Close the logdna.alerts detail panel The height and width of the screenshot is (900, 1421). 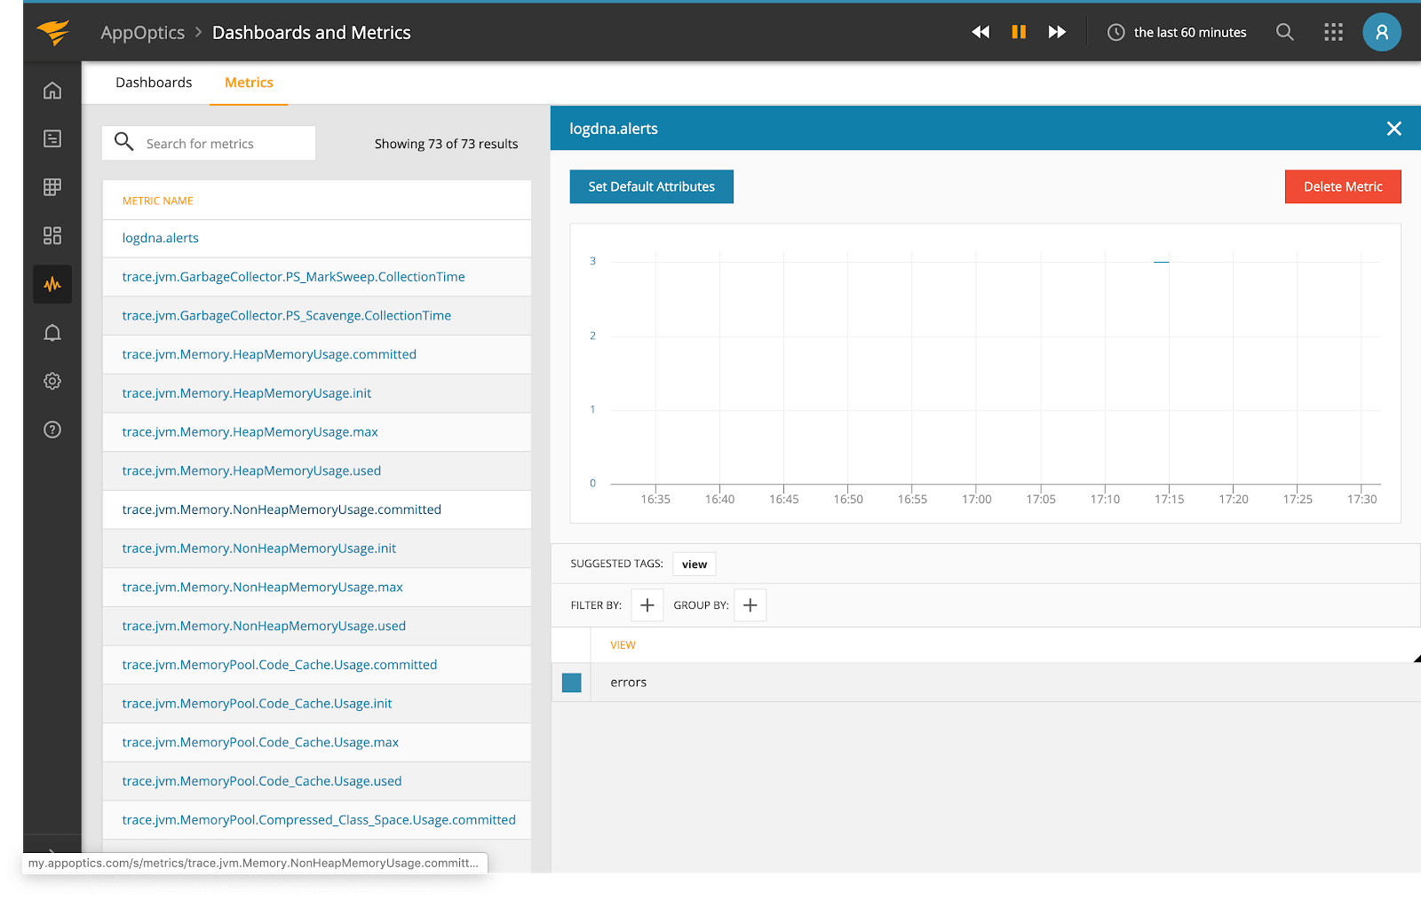[1394, 129]
